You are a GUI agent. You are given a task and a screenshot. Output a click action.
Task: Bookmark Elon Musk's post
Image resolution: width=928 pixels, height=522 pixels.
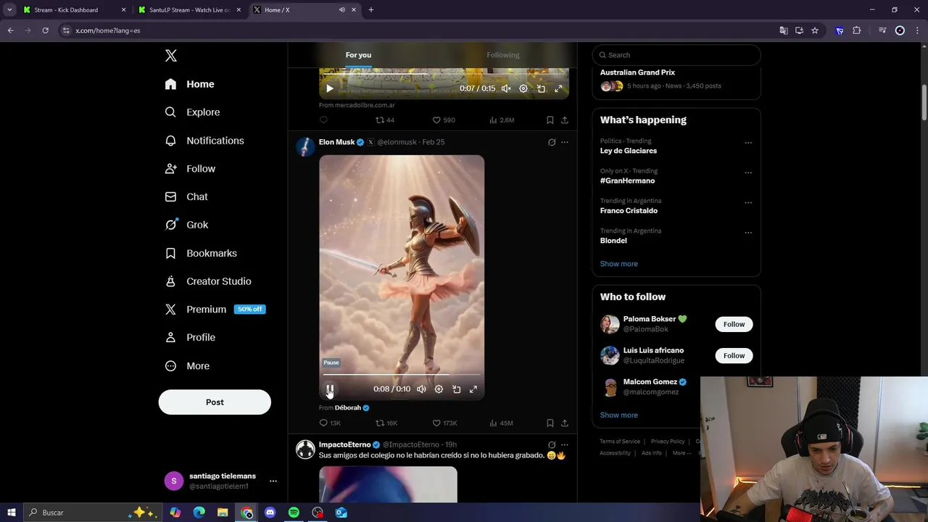coord(550,423)
